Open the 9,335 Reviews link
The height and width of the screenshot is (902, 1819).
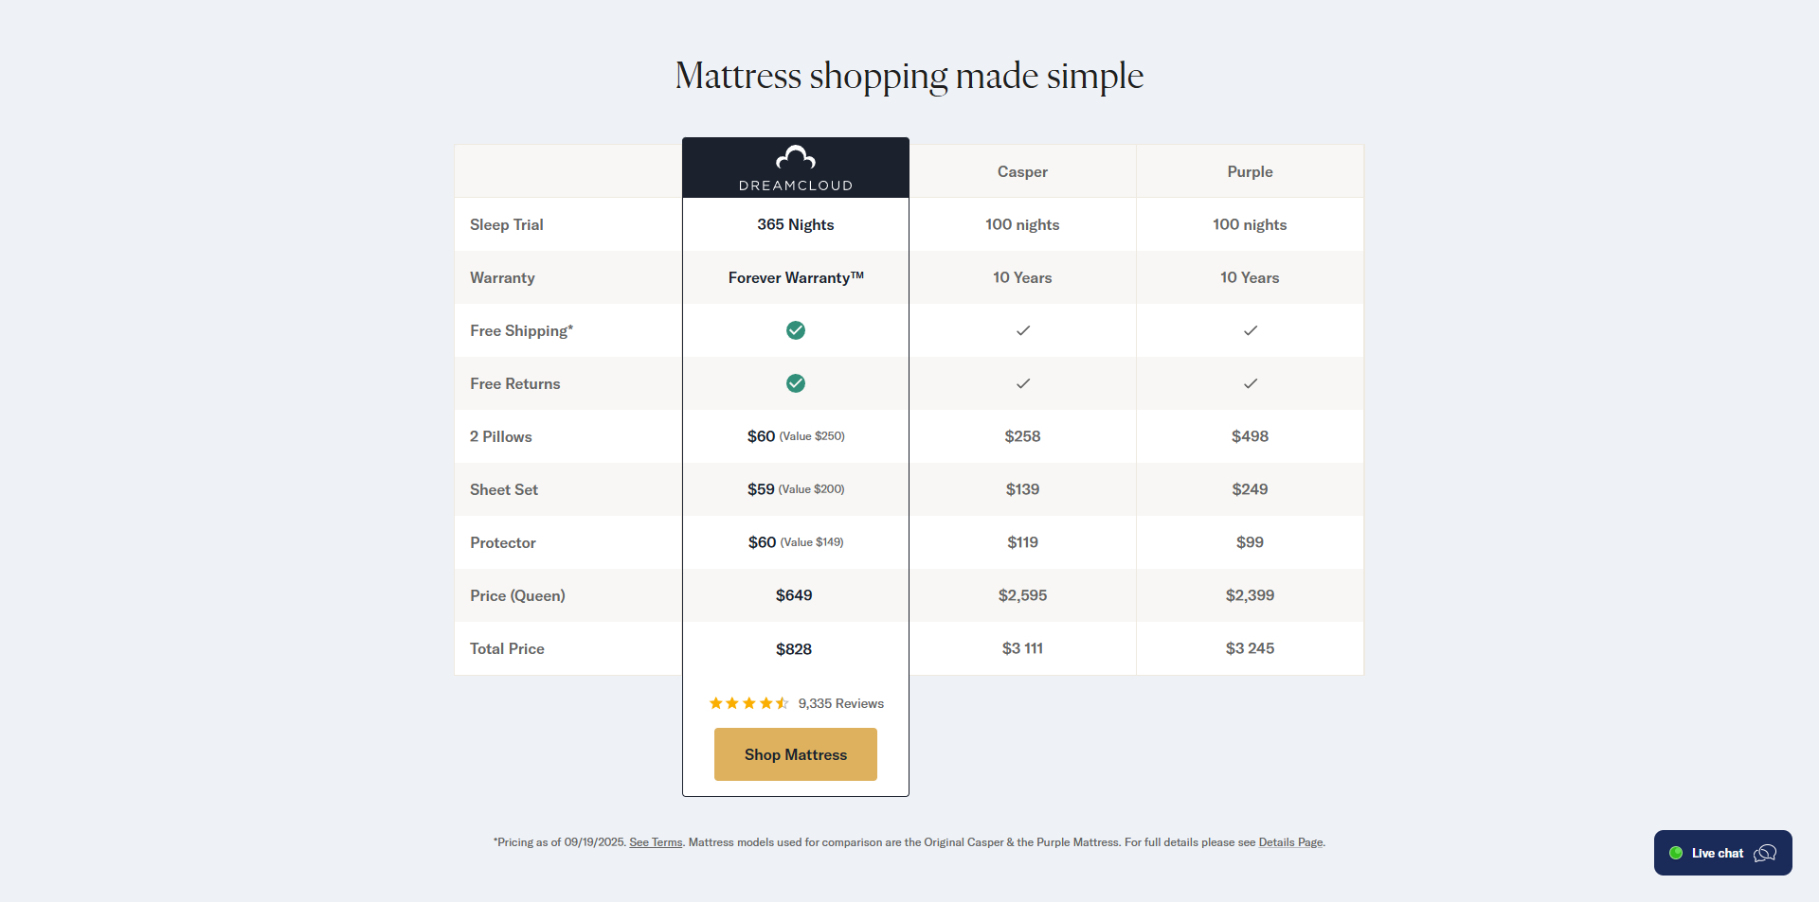pyautogui.click(x=841, y=703)
